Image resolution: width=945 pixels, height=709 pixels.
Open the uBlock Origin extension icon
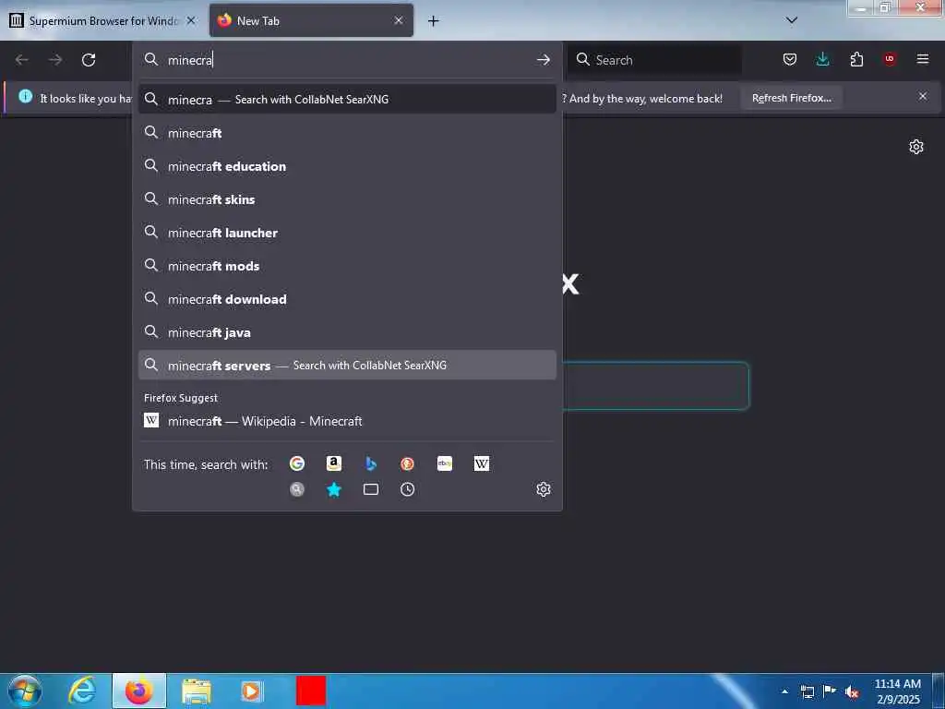pos(890,59)
